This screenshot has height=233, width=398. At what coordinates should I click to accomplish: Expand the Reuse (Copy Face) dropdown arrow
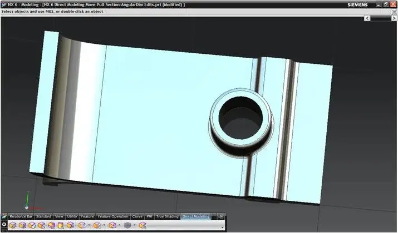coord(89,226)
